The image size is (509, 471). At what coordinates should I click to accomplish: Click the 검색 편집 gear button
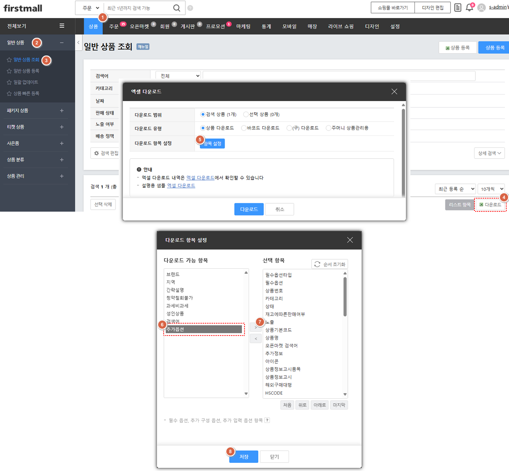point(106,153)
